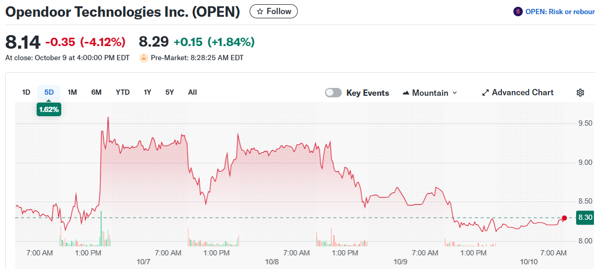Switch to the 1M range
The image size is (595, 269).
(72, 92)
